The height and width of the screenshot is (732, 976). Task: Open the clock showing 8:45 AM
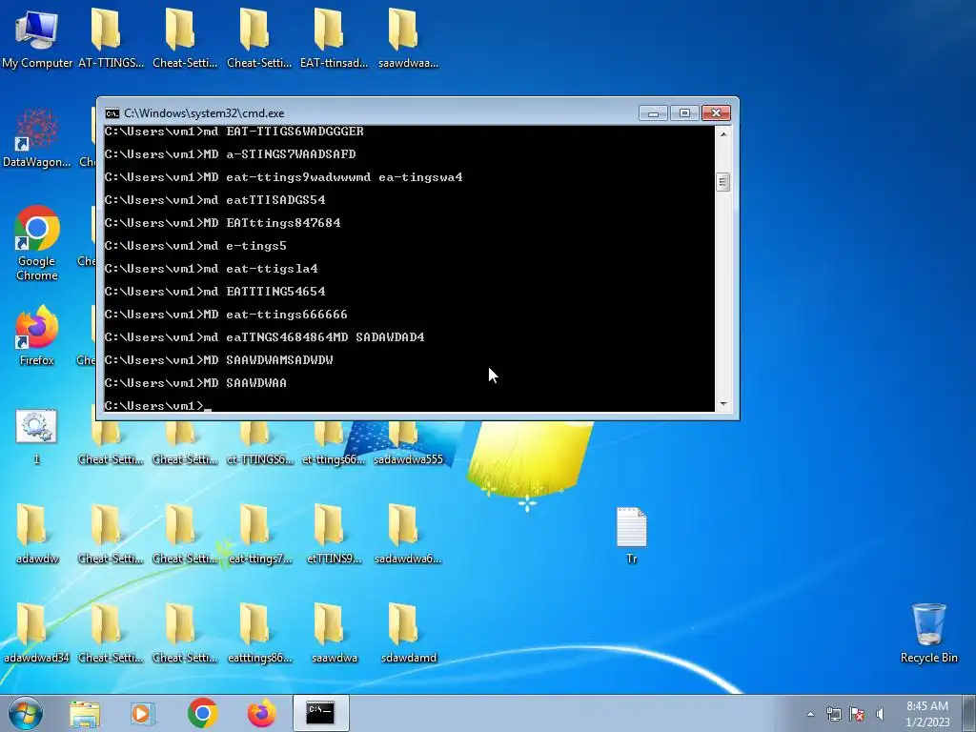coord(927,714)
